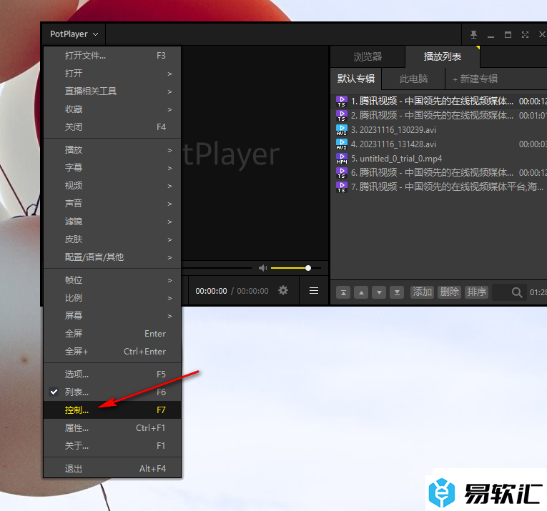The width and height of the screenshot is (547, 511).
Task: Expand the 帧位 submenu
Action: click(112, 280)
